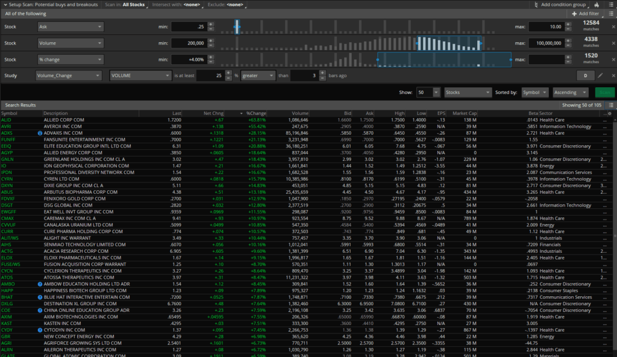The image size is (617, 357).
Task: Select the EEIQ symbol in results
Action: click(x=6, y=146)
